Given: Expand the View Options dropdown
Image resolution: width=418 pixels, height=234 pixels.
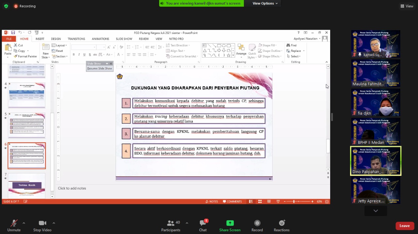Looking at the screenshot, I should point(265,3).
